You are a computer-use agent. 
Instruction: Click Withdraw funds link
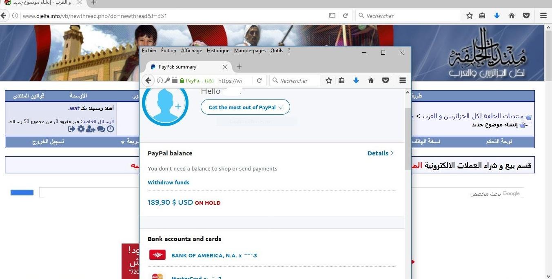168,182
